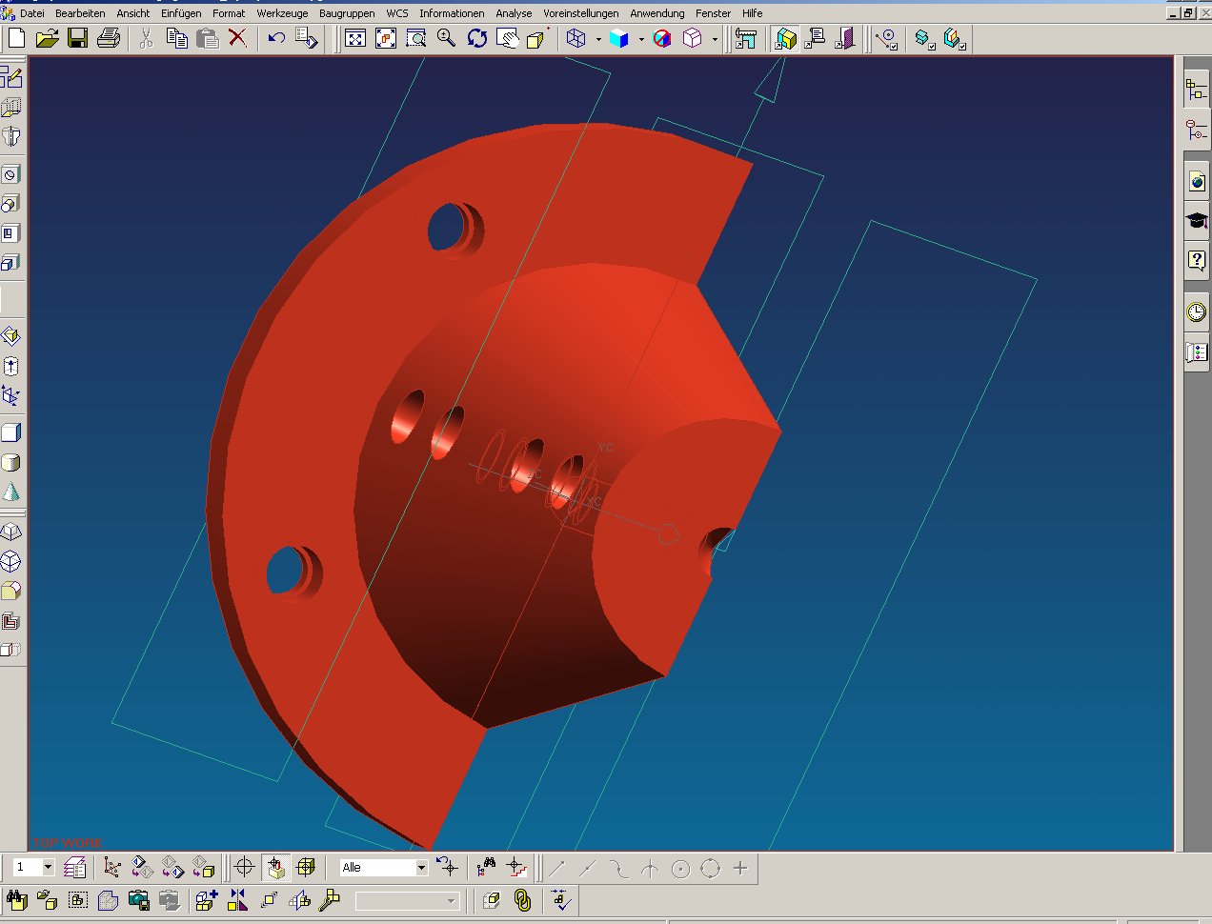The width and height of the screenshot is (1212, 924).
Task: Open the Baugruppen menu
Action: [347, 13]
